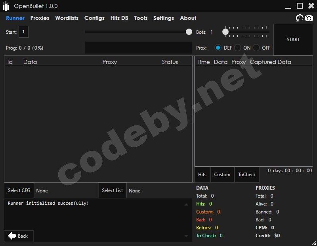317x246 pixels.
Task: Click the Bots slider handle
Action: pos(225,32)
